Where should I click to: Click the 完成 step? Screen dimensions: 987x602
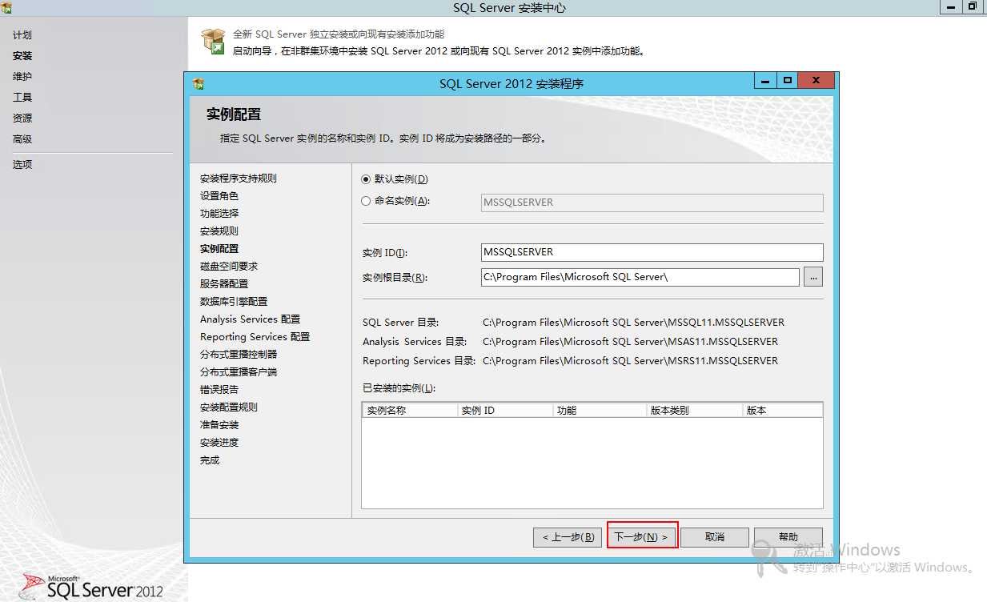[210, 460]
